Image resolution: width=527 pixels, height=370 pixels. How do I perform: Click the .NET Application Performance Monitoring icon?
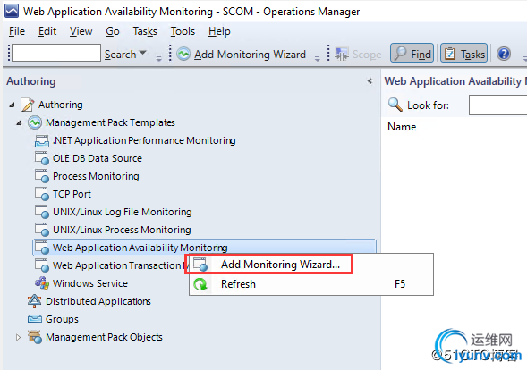[x=42, y=140]
